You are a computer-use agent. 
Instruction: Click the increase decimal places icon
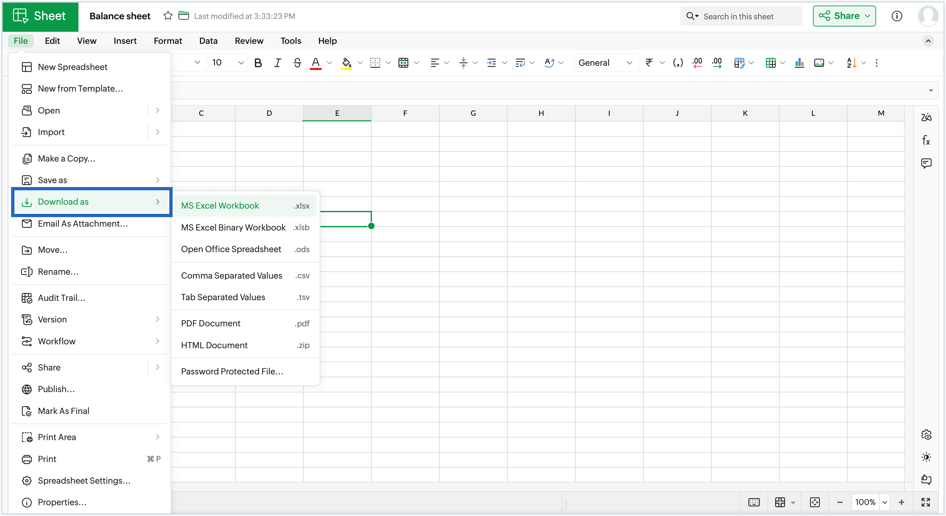[x=717, y=63]
